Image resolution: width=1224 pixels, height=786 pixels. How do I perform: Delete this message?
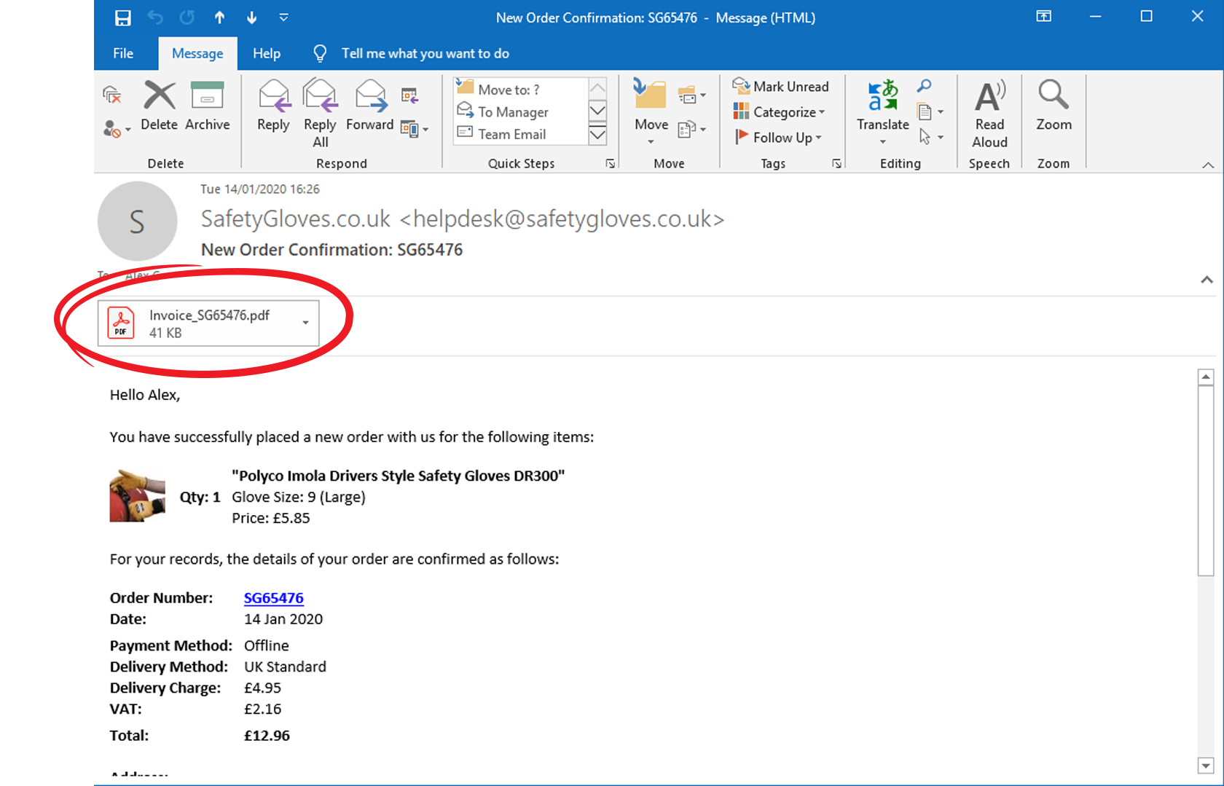(160, 106)
